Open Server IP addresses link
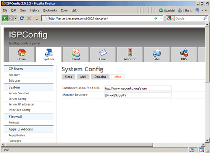 tap(21, 104)
